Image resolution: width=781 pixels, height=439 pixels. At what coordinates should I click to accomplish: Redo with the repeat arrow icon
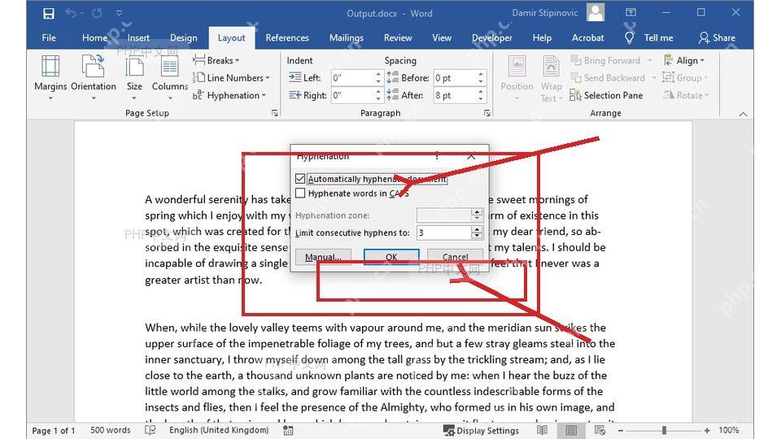97,14
